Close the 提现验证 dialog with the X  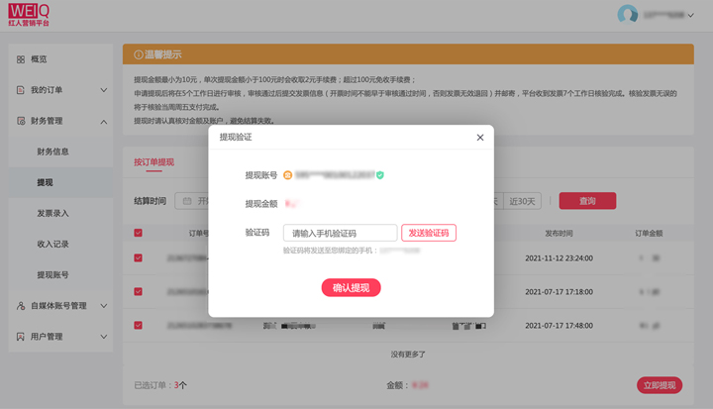point(480,138)
